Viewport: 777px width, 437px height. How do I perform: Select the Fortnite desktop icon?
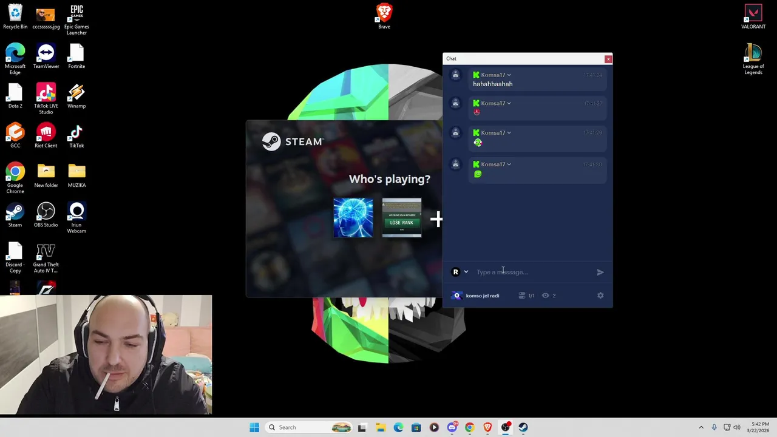76,56
